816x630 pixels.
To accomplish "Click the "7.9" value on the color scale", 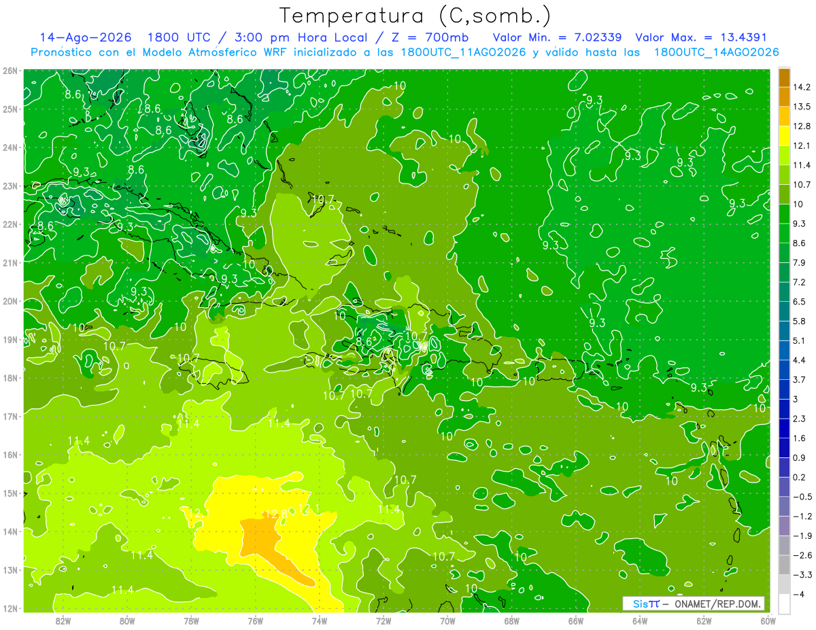I will click(x=800, y=262).
